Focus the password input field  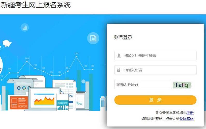click(156, 70)
